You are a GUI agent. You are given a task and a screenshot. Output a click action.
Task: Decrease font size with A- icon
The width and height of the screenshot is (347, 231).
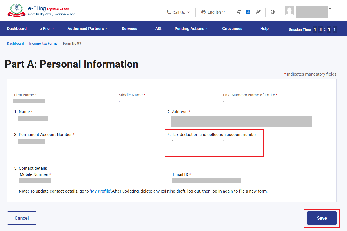(x=239, y=12)
